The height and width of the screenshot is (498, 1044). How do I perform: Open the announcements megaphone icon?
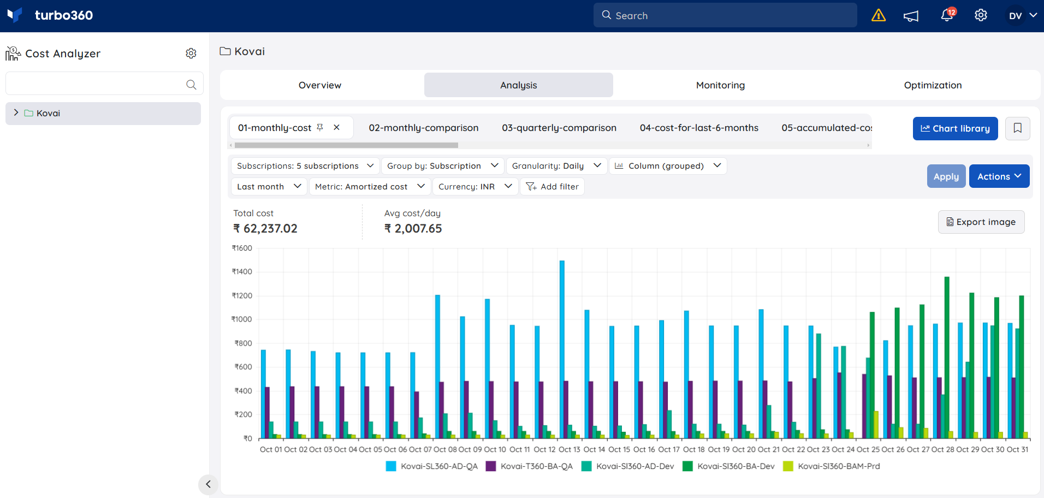pos(911,16)
